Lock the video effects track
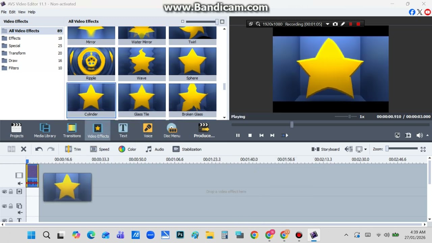Image resolution: width=432 pixels, height=243 pixels. (11, 192)
